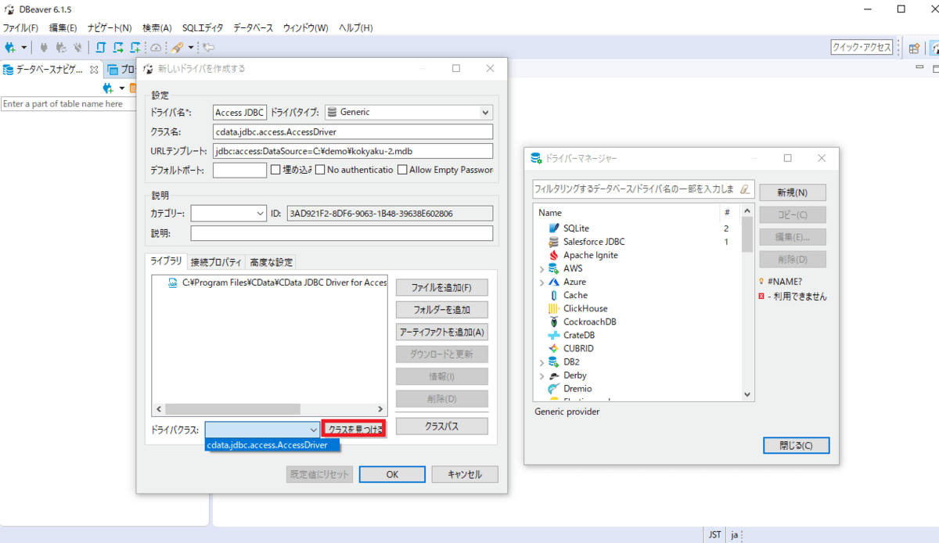Click the アーティファクトを追加(A) button
This screenshot has width=939, height=543.
tap(442, 332)
